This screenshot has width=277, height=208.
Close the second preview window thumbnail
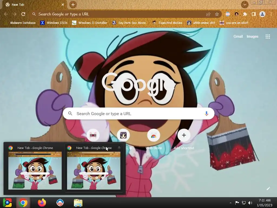(119, 148)
